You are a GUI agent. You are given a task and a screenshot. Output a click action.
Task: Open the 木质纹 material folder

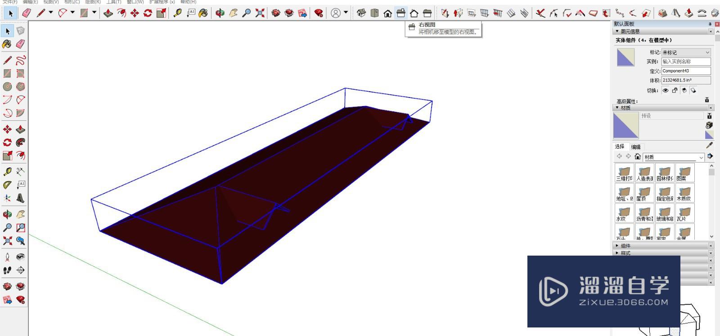685,193
